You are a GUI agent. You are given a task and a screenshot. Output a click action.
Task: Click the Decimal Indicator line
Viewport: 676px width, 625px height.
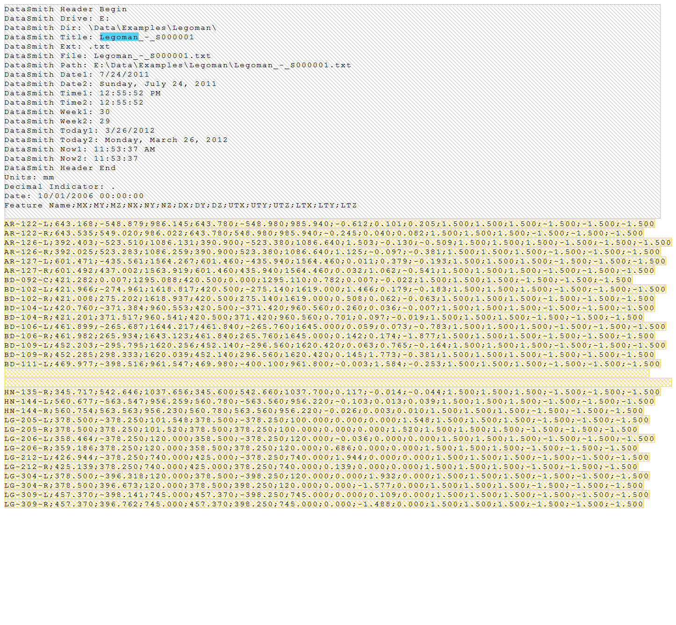[x=59, y=187]
